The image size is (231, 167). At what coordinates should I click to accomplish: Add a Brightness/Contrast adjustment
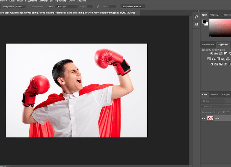(x=211, y=53)
